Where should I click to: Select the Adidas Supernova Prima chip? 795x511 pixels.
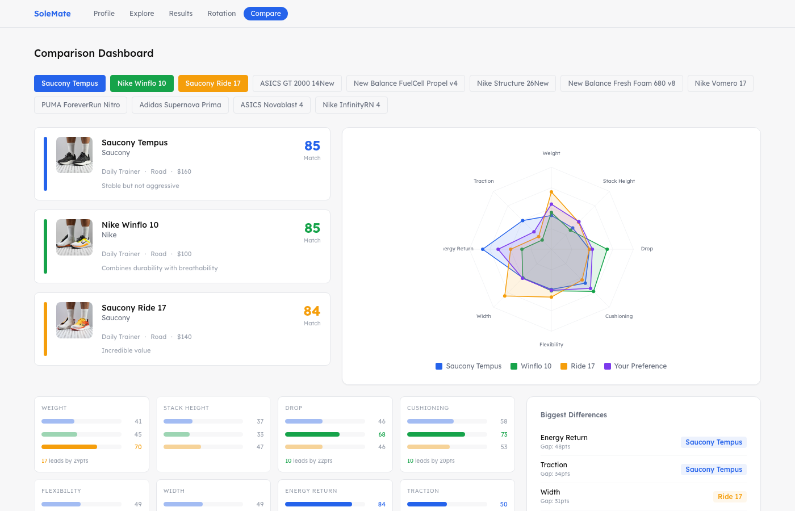pos(180,104)
